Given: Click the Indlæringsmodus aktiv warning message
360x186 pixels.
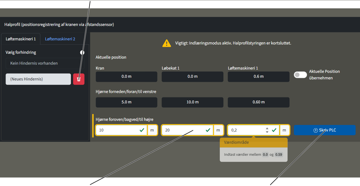Looking at the screenshot, I should click(233, 43).
